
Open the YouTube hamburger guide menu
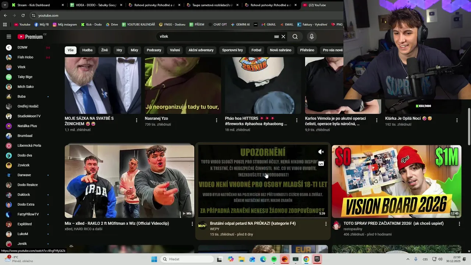coord(9,36)
